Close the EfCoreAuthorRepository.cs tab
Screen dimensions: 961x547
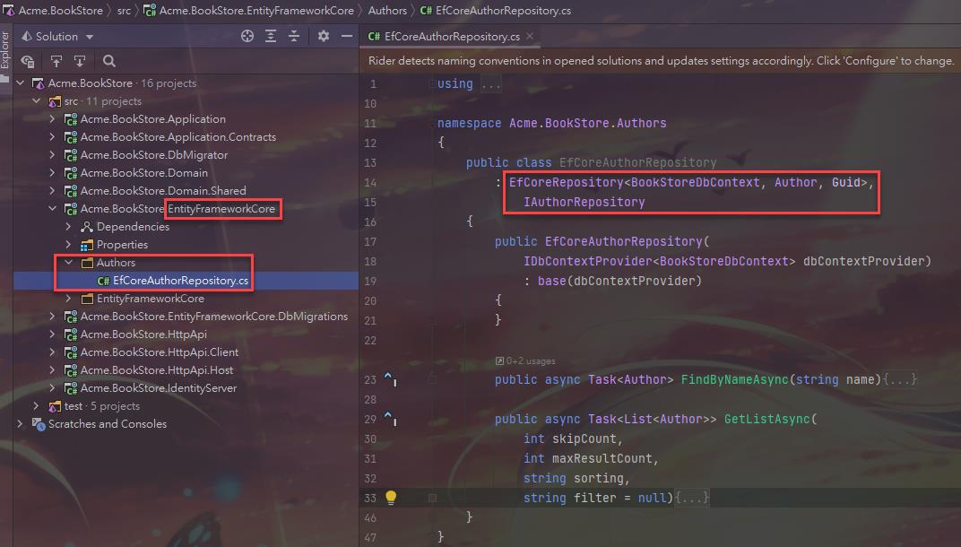click(530, 37)
